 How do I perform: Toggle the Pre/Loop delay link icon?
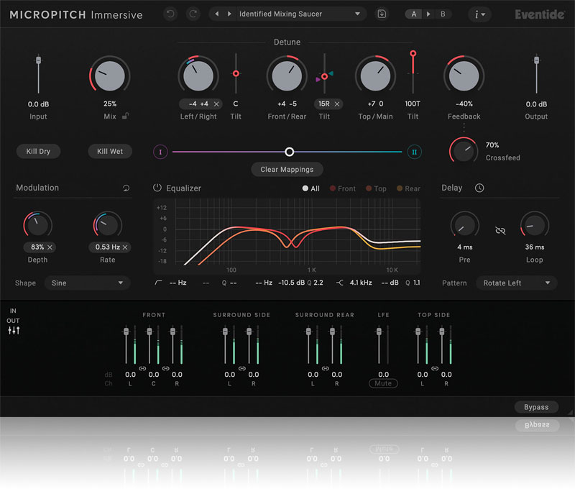[500, 230]
